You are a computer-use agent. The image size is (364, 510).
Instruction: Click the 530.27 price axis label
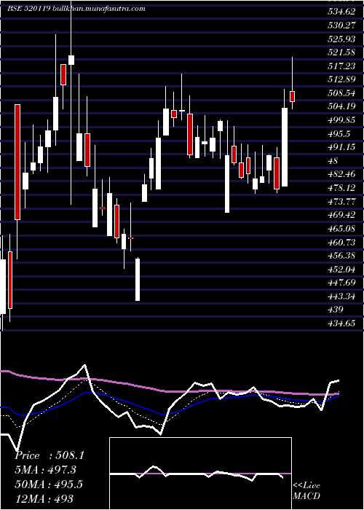(x=341, y=25)
